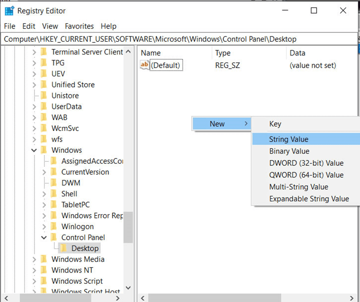Click the Control Panel folder icon

[x=54, y=237]
